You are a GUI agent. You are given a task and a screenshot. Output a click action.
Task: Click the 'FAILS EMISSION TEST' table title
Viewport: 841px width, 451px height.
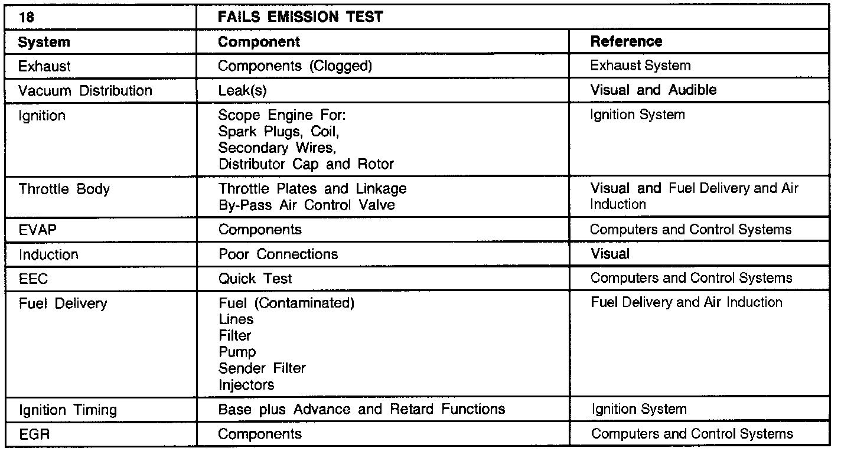click(301, 17)
